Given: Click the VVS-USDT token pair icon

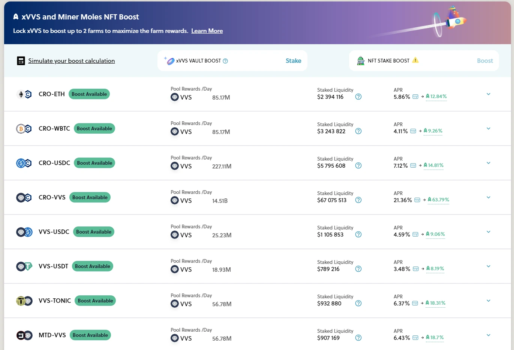Looking at the screenshot, I should tap(24, 267).
